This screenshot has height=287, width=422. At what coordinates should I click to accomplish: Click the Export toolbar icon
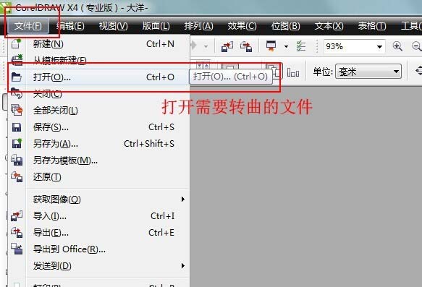click(246, 46)
